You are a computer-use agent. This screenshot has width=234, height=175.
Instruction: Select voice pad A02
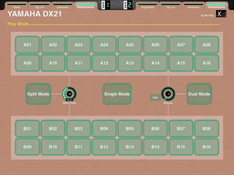pos(53,45)
